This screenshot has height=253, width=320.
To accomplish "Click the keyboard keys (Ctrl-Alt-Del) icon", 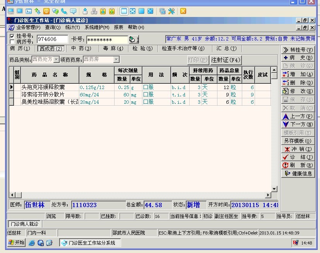I will click(94, 11).
